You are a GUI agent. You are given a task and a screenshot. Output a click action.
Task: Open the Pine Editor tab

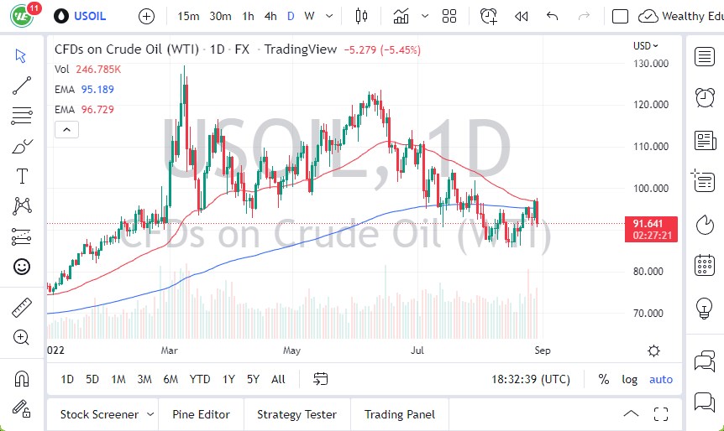[x=201, y=414]
